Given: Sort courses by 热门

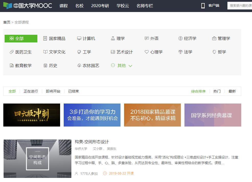Looking at the screenshot, I should click(x=216, y=91).
